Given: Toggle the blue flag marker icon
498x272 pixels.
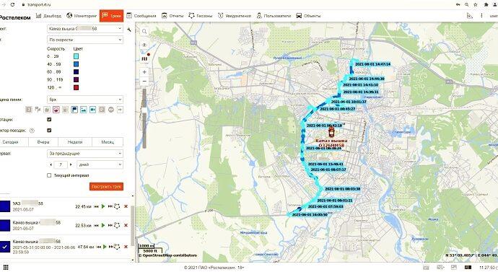Looking at the screenshot, I should point(74,110).
